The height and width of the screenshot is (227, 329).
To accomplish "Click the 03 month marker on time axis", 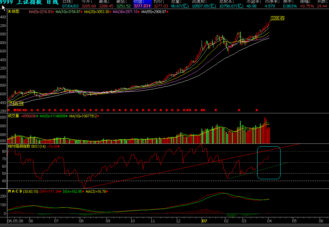I will click(x=244, y=221).
